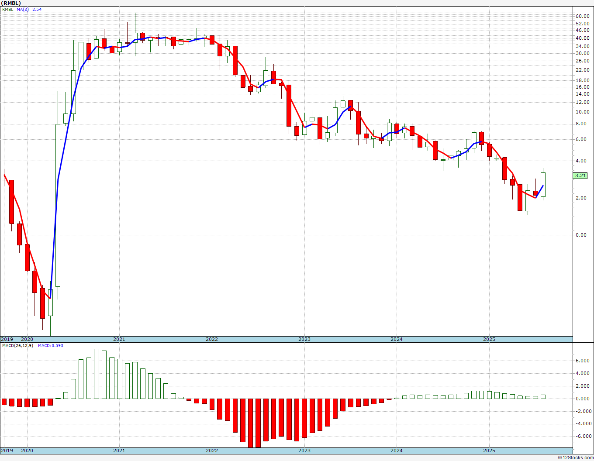Click the 6.000 MACD axis label
Viewport: 594px width, 461px height.
tap(583, 361)
